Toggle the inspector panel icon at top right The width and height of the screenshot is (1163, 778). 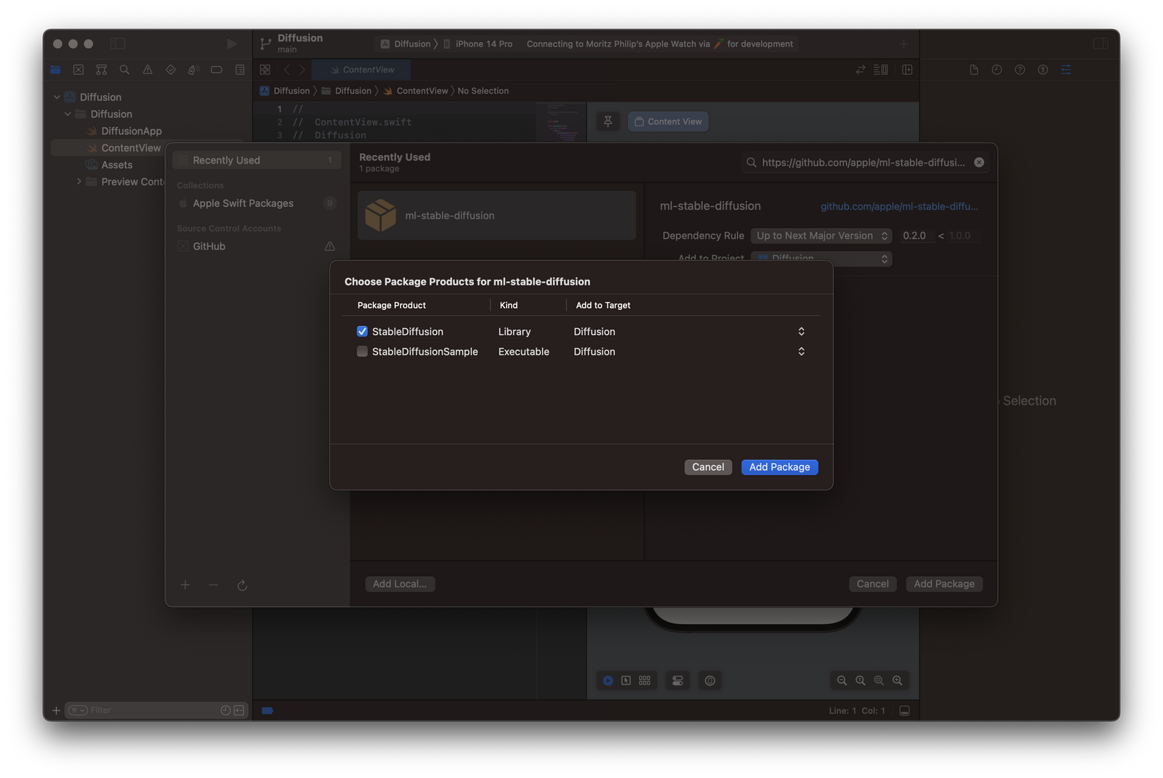tap(1100, 44)
